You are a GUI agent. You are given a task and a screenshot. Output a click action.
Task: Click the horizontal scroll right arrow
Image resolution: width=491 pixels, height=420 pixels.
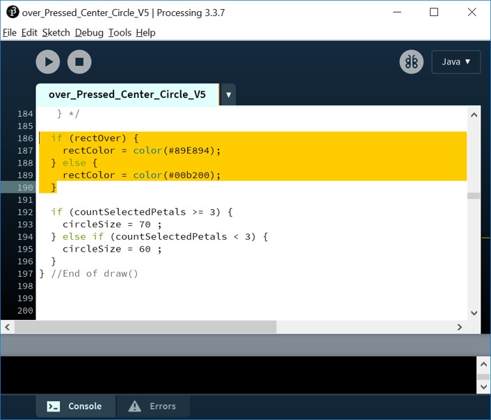coord(460,328)
